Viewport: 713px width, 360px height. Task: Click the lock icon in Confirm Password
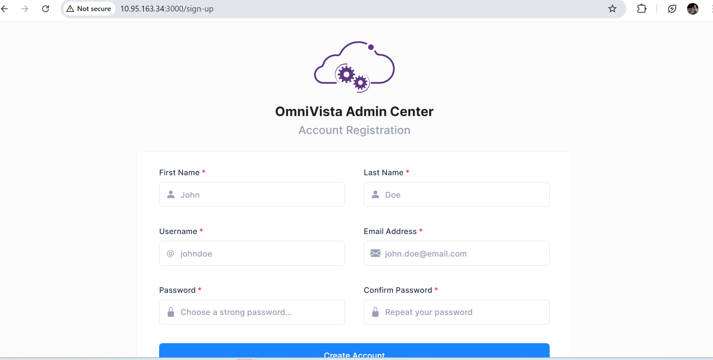[376, 312]
